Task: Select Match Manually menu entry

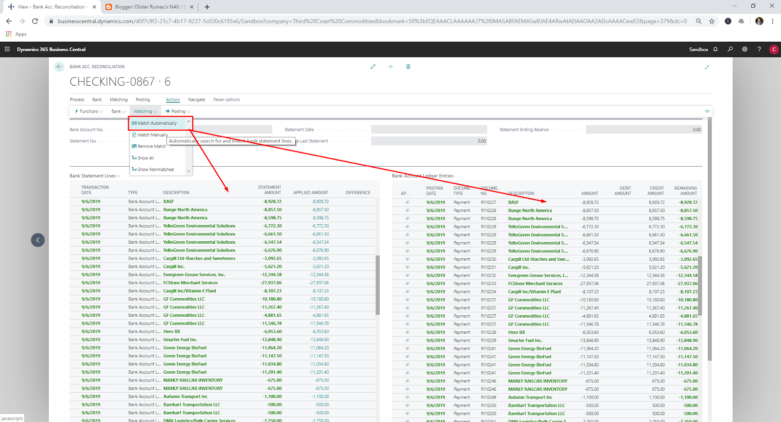Action: click(x=152, y=135)
